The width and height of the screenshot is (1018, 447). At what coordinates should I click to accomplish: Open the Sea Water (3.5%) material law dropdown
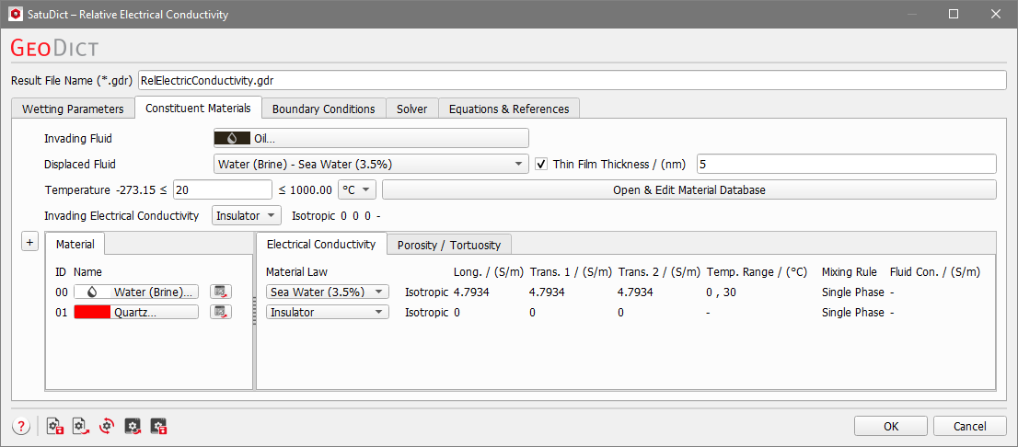click(328, 292)
